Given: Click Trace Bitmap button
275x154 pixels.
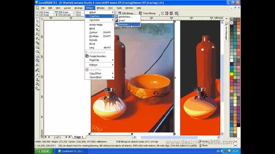Looking at the screenshot, I should coord(147,13).
